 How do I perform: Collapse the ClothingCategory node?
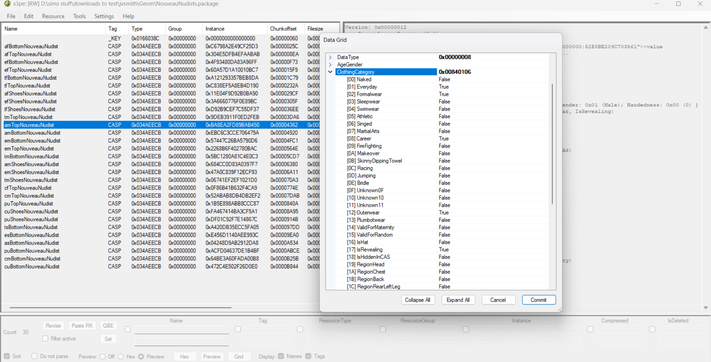pyautogui.click(x=330, y=72)
